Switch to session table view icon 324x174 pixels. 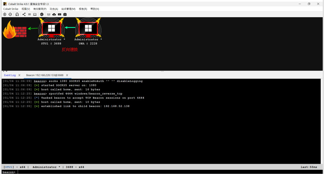(29, 14)
